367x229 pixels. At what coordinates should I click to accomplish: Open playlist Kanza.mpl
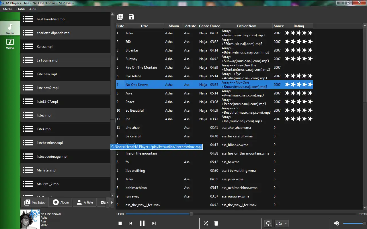point(65,47)
